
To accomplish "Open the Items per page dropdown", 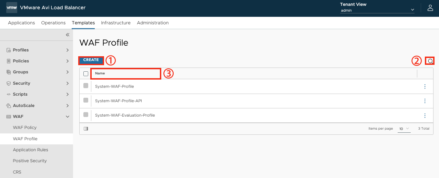I will [x=404, y=129].
